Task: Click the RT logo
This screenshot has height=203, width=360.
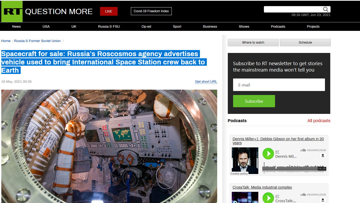Action: click(x=12, y=11)
